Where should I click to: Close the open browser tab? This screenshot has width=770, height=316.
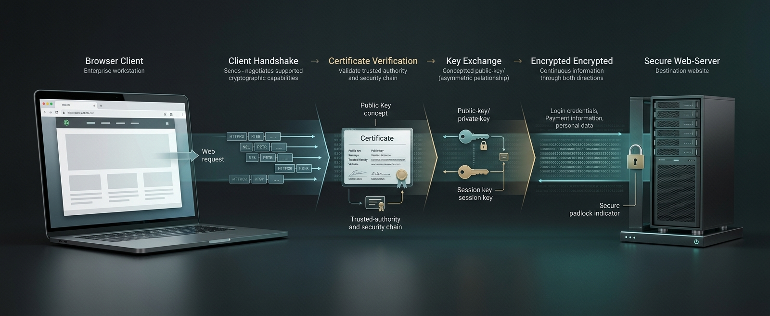tap(94, 105)
